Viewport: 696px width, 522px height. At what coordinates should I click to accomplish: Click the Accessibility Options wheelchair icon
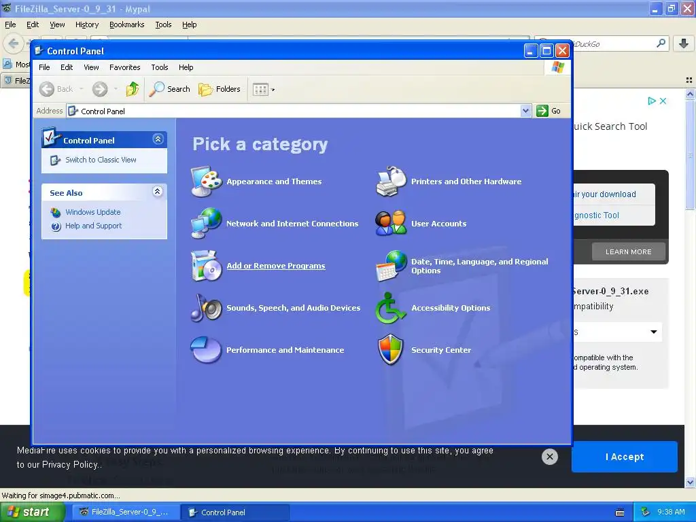coord(391,308)
